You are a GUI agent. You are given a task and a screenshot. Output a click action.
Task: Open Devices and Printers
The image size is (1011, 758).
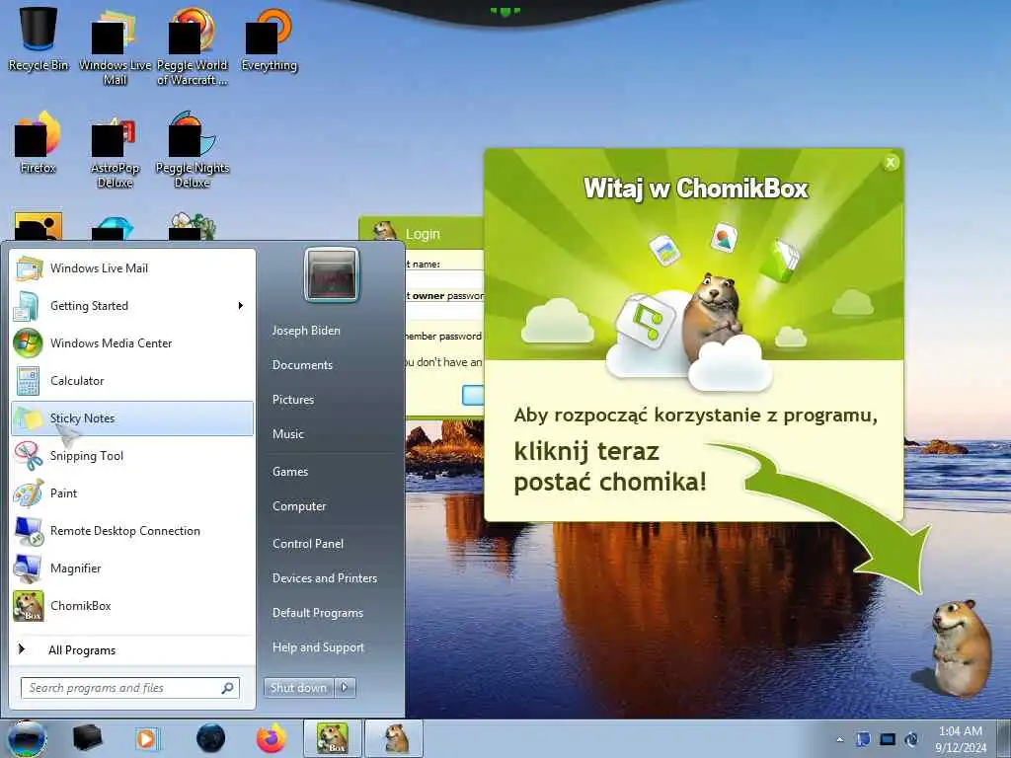click(x=324, y=578)
